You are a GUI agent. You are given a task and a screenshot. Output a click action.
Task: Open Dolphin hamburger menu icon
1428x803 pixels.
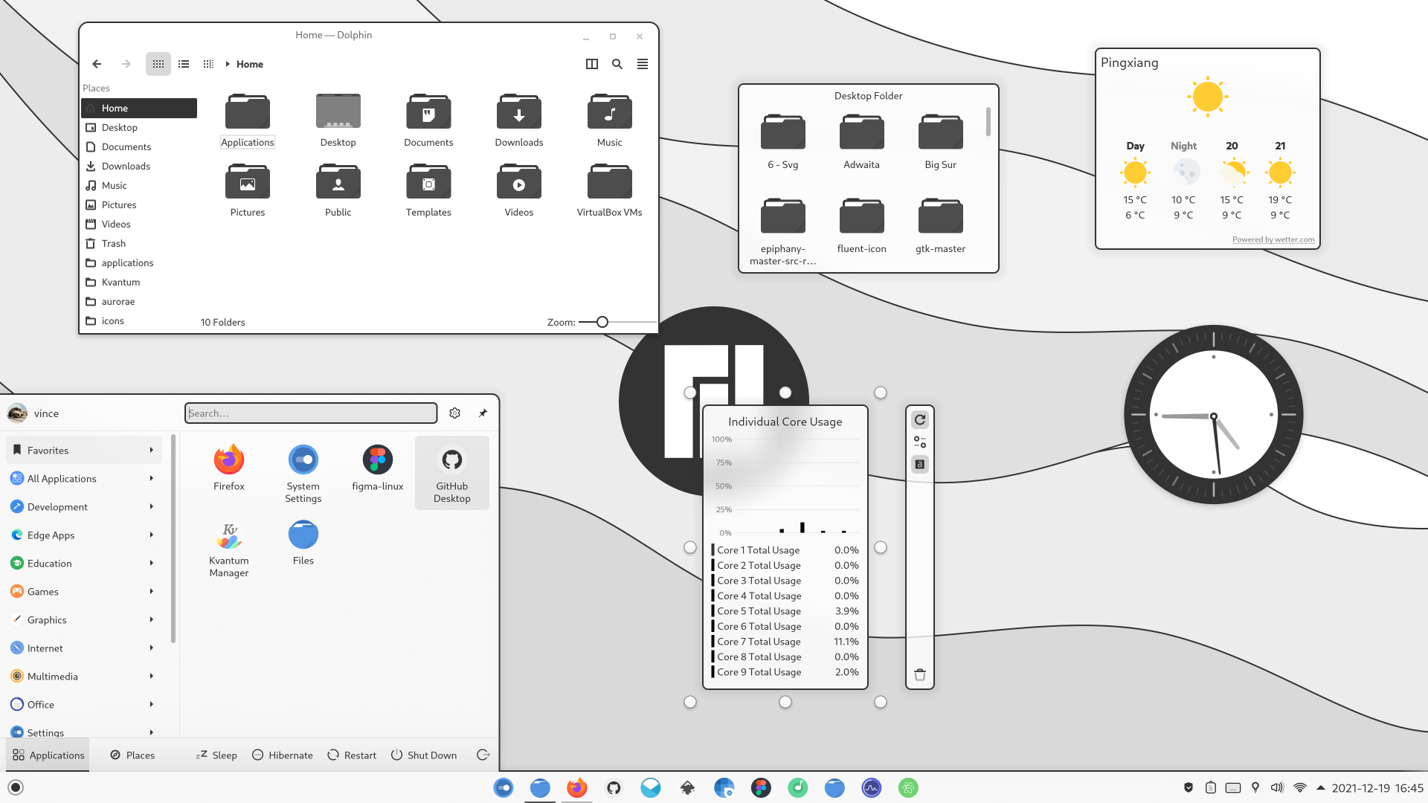[x=643, y=64]
